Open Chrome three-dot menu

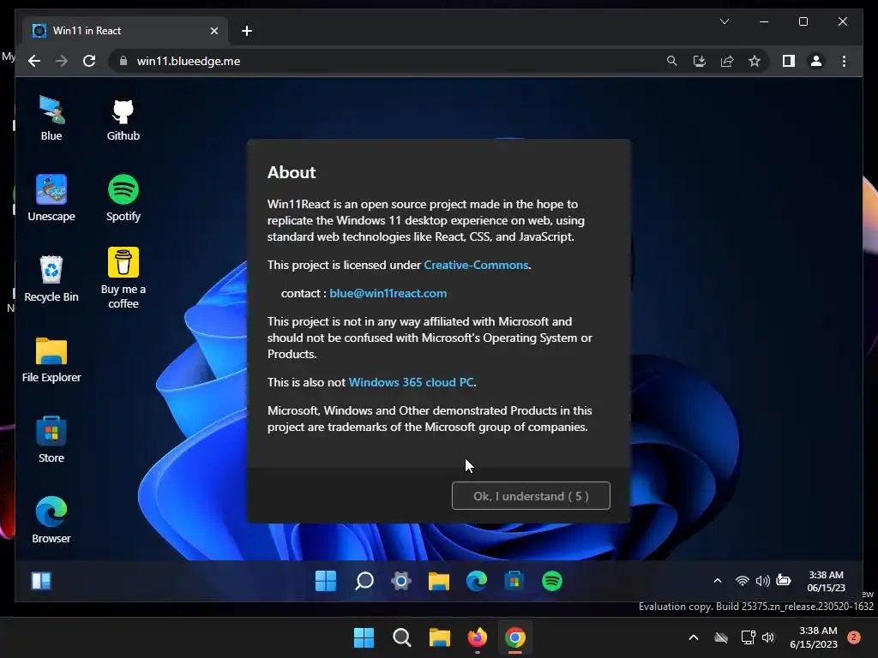point(844,61)
